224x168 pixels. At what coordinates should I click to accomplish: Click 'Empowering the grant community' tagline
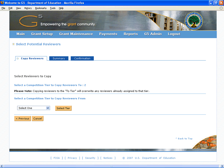click(x=68, y=24)
